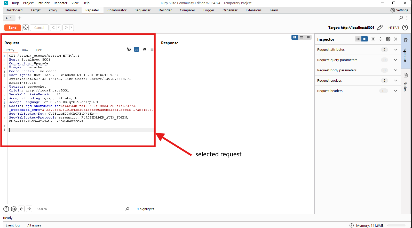
Task: Switch to the Collaborator tab
Action: click(x=117, y=10)
